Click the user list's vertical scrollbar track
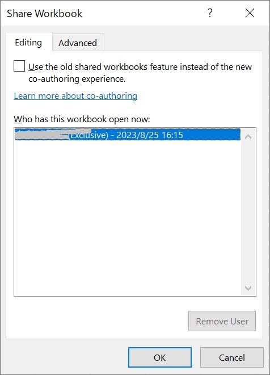Image resolution: width=270 pixels, height=375 pixels. coord(248,213)
